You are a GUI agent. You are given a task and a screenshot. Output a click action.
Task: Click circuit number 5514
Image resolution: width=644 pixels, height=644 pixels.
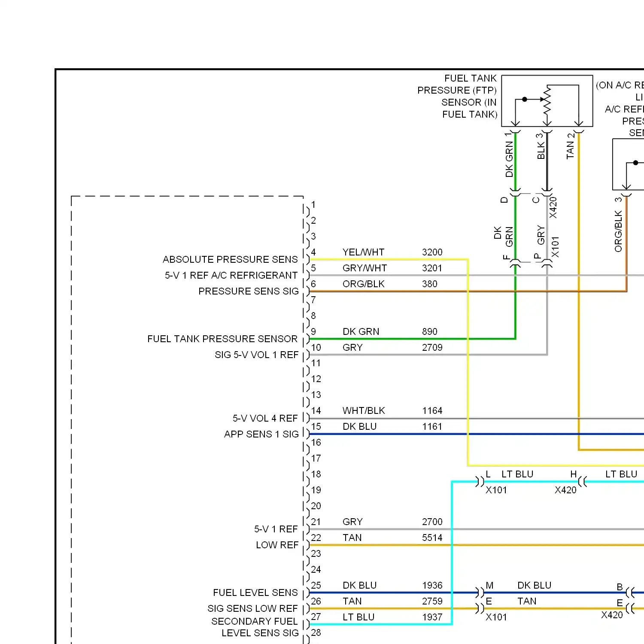[x=432, y=538]
